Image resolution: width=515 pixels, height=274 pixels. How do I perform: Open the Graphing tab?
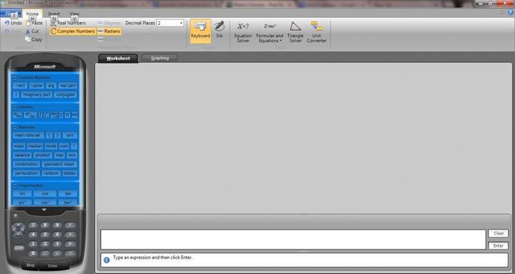coord(160,58)
